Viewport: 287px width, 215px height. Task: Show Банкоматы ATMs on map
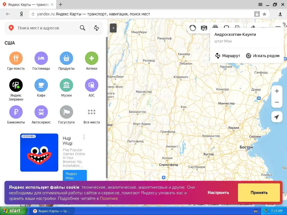16,112
